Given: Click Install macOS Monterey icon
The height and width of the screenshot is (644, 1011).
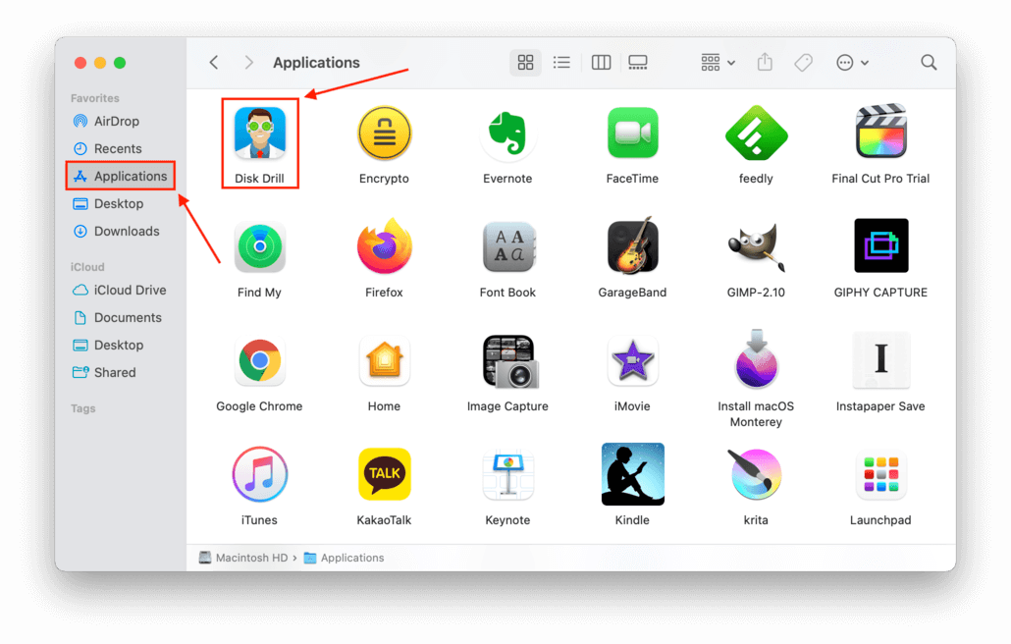Looking at the screenshot, I should coord(757,359).
